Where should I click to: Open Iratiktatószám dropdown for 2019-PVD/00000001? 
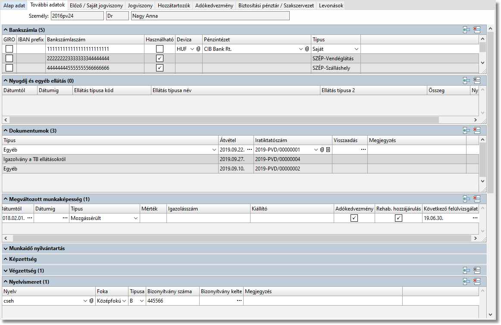tap(316, 150)
